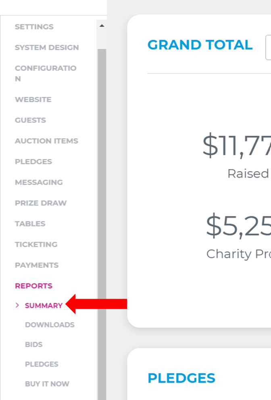The height and width of the screenshot is (400, 271).
Task: Open the Website section
Action: point(33,99)
